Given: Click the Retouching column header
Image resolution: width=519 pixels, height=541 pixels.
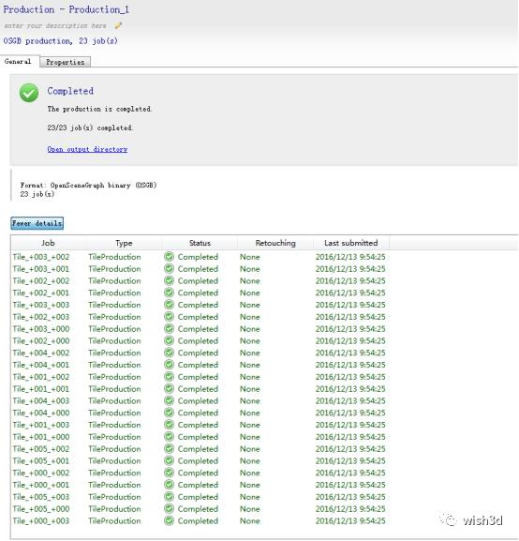Looking at the screenshot, I should (x=275, y=243).
